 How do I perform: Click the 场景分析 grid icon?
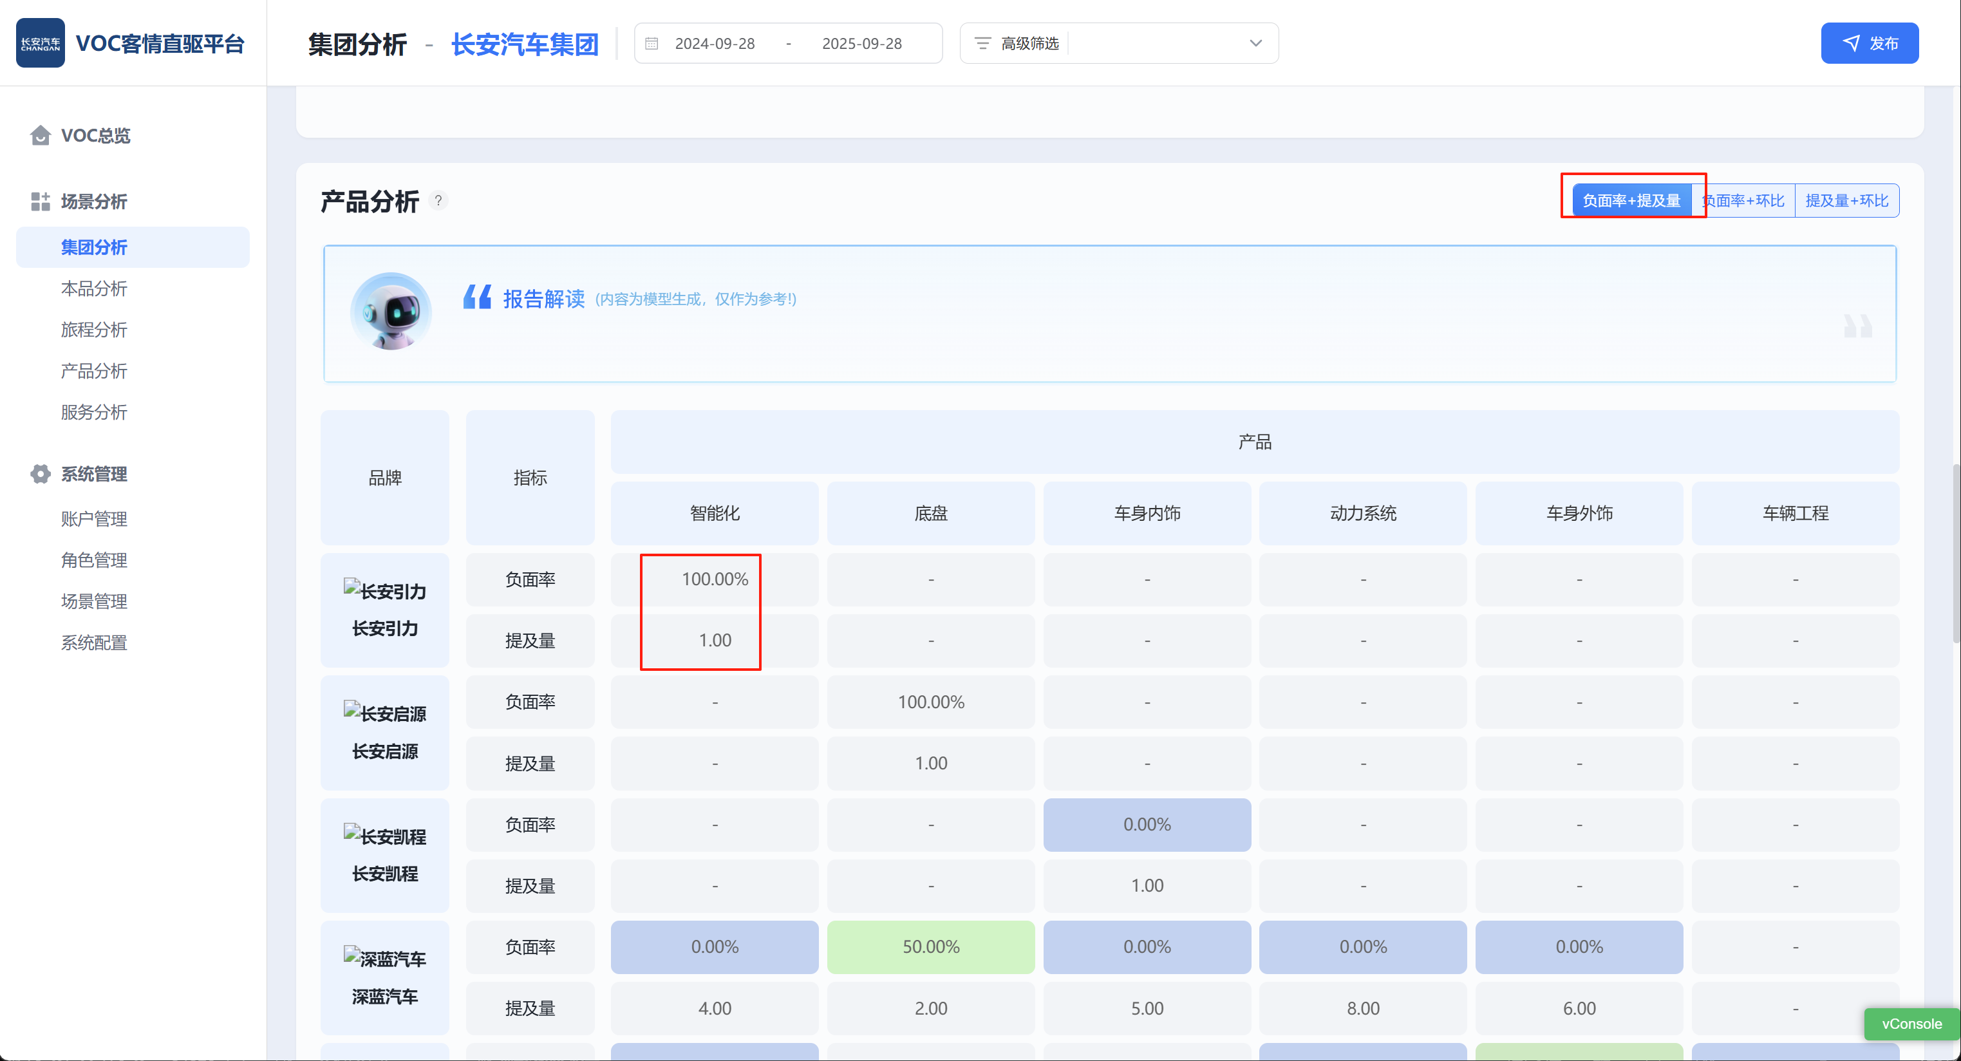click(x=41, y=202)
